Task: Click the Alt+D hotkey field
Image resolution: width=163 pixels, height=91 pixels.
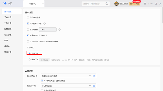Action: (48, 30)
